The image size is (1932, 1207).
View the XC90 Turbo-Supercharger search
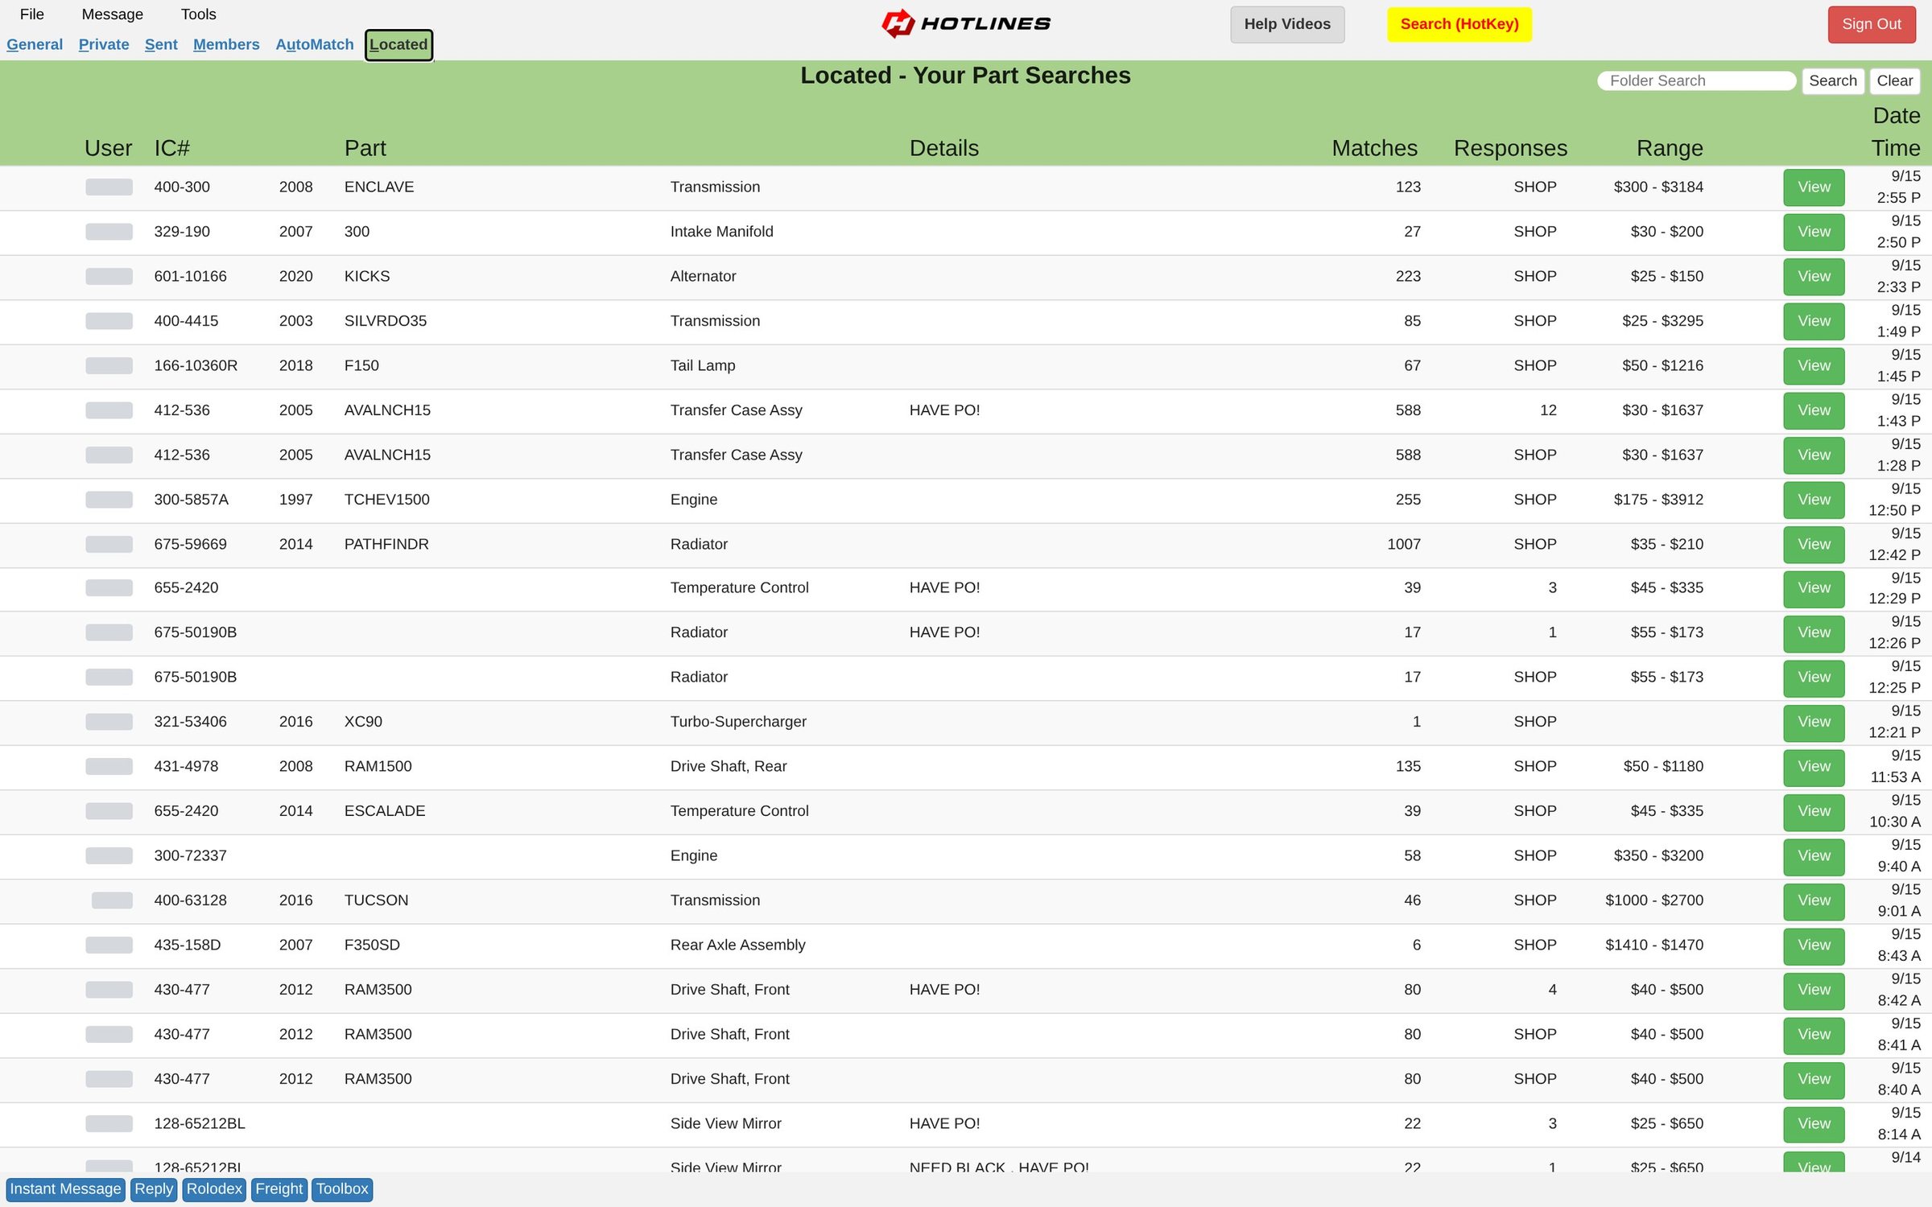pos(1814,722)
